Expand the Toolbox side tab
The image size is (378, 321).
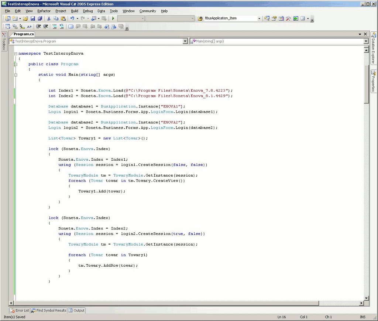point(4,41)
